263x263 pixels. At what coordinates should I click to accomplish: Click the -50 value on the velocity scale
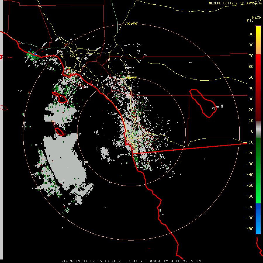pos(250,186)
